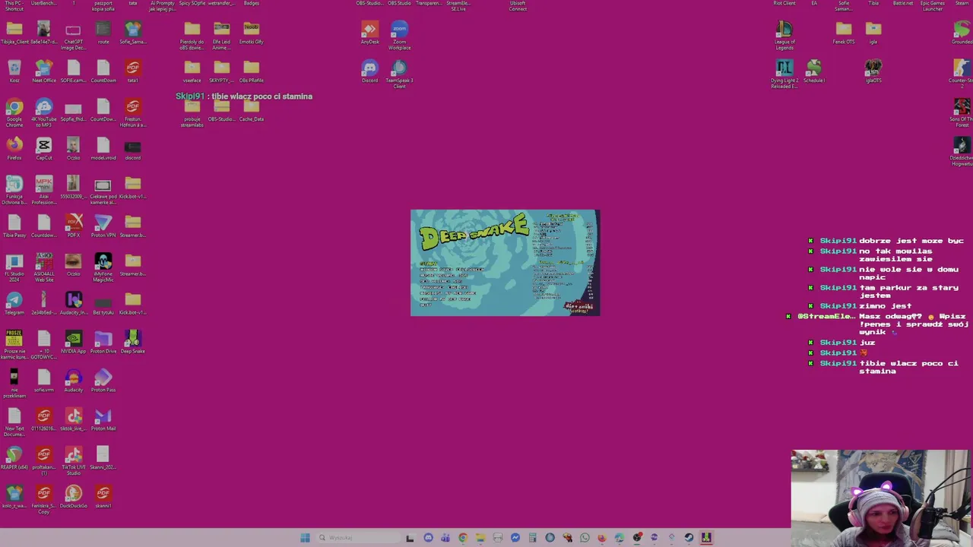Open TikTok LIVE Studio desktop shortcut

pyautogui.click(x=74, y=459)
